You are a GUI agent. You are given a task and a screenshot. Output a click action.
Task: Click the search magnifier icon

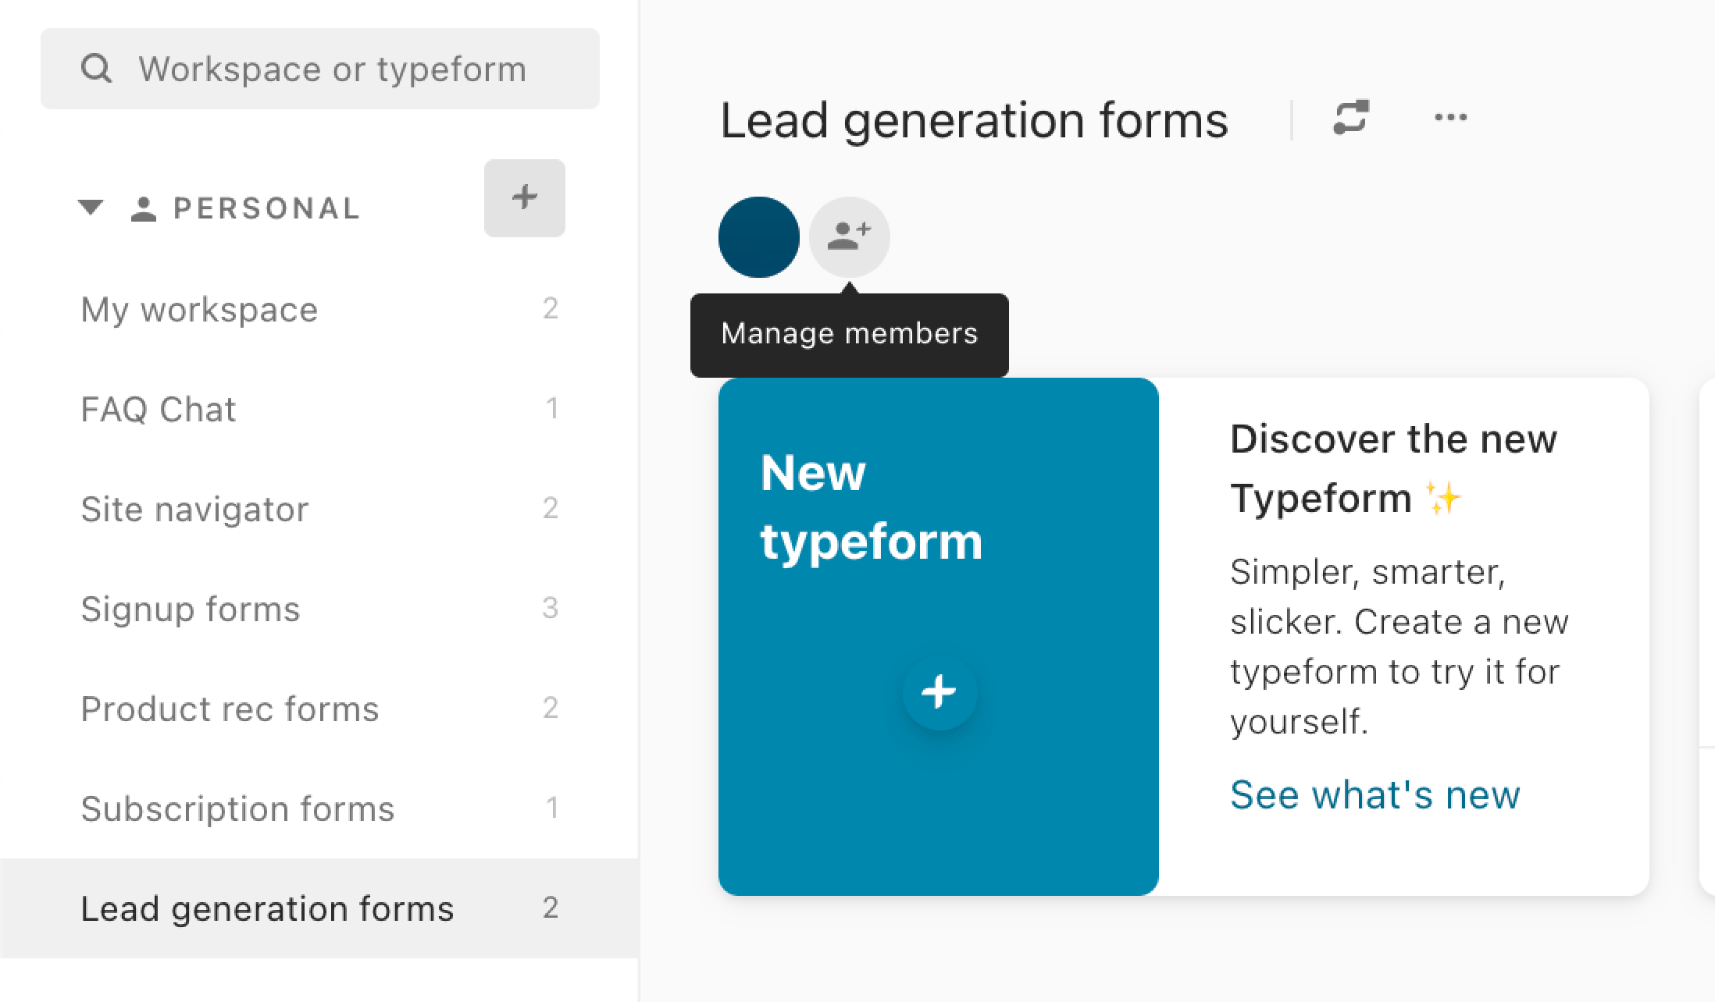pos(96,69)
